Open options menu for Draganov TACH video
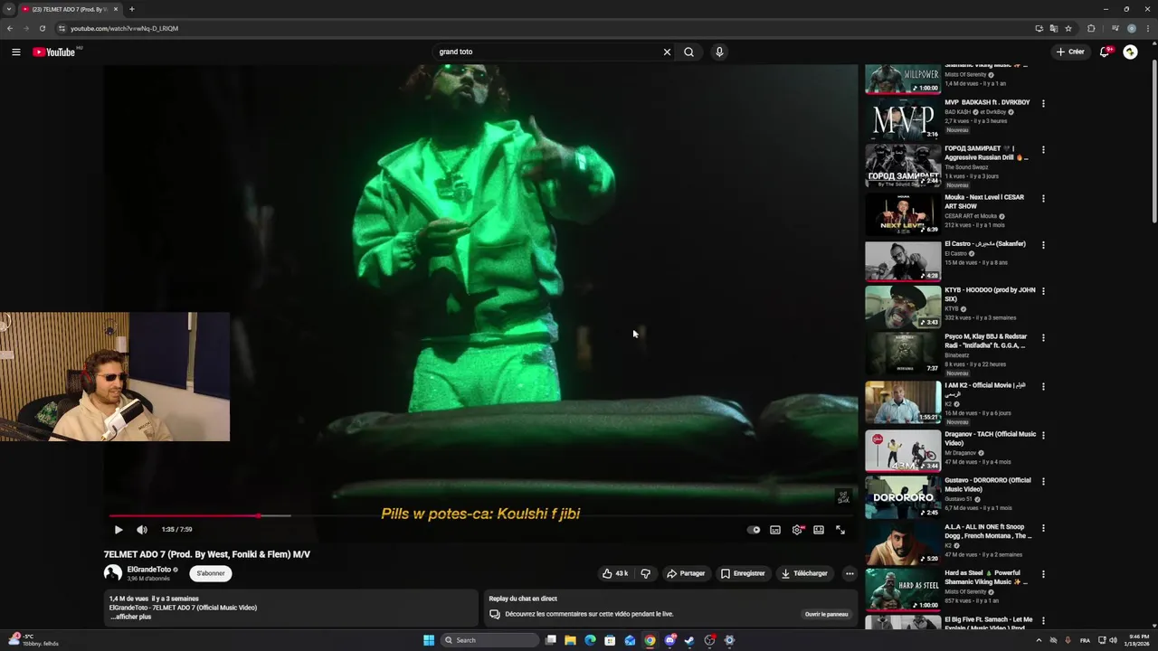Image resolution: width=1158 pixels, height=651 pixels. pos(1043,435)
